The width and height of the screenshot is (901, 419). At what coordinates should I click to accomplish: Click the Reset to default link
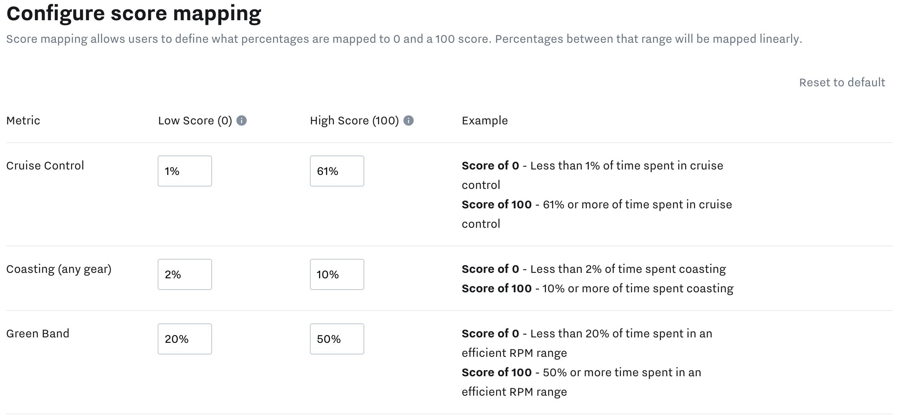click(x=842, y=82)
